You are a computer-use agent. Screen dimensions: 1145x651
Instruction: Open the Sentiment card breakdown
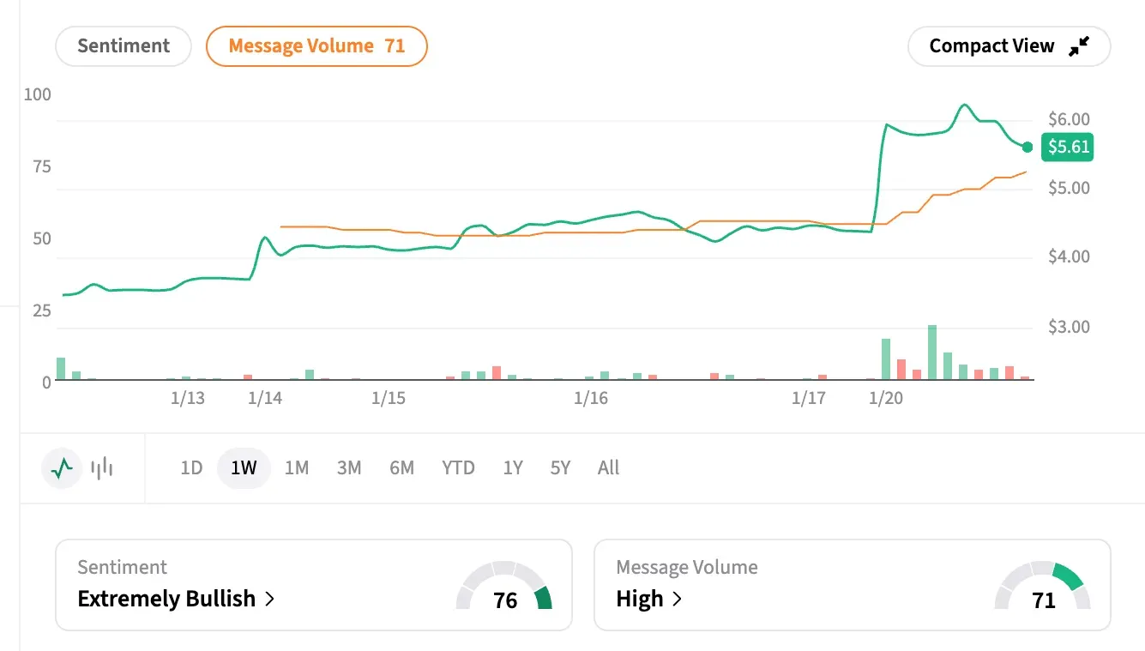tap(314, 585)
